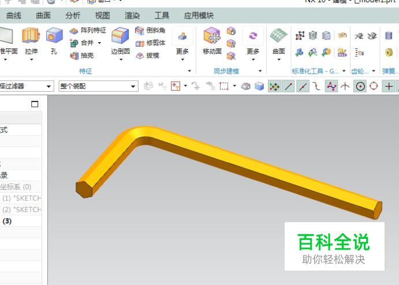
Task: Toggle the end point snap
Action: pos(288,87)
